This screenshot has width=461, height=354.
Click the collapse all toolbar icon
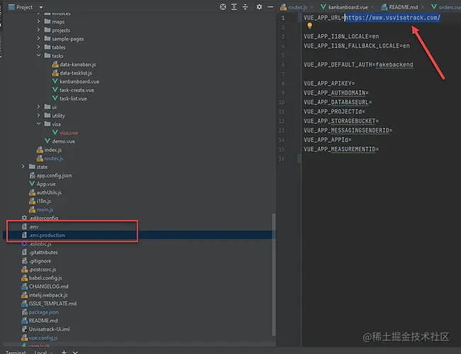pos(245,7)
